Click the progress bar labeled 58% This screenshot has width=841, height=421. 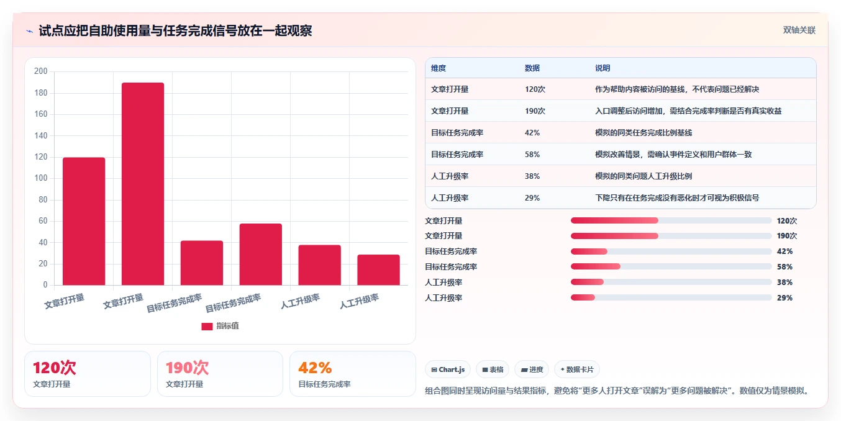pyautogui.click(x=671, y=267)
